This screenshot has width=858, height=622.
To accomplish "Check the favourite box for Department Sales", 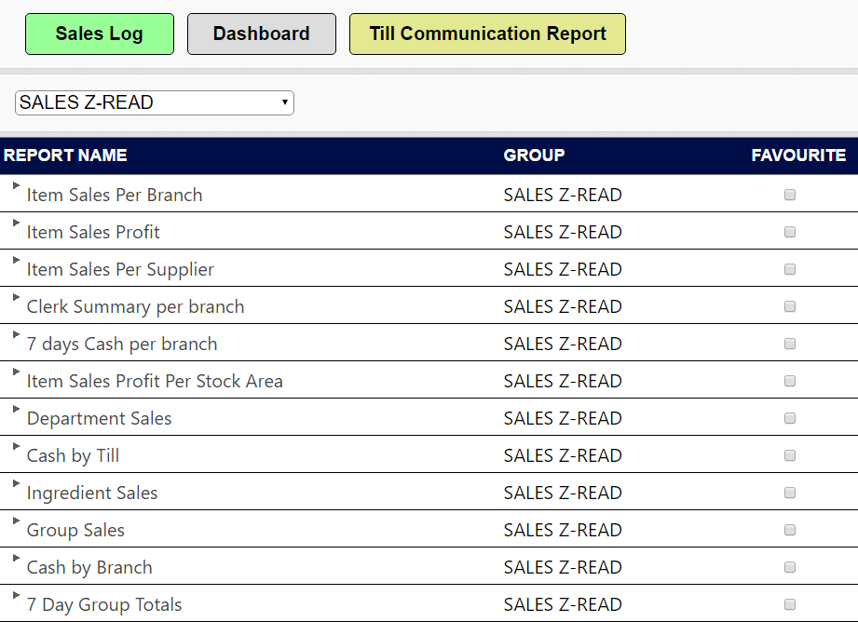I will tap(789, 418).
